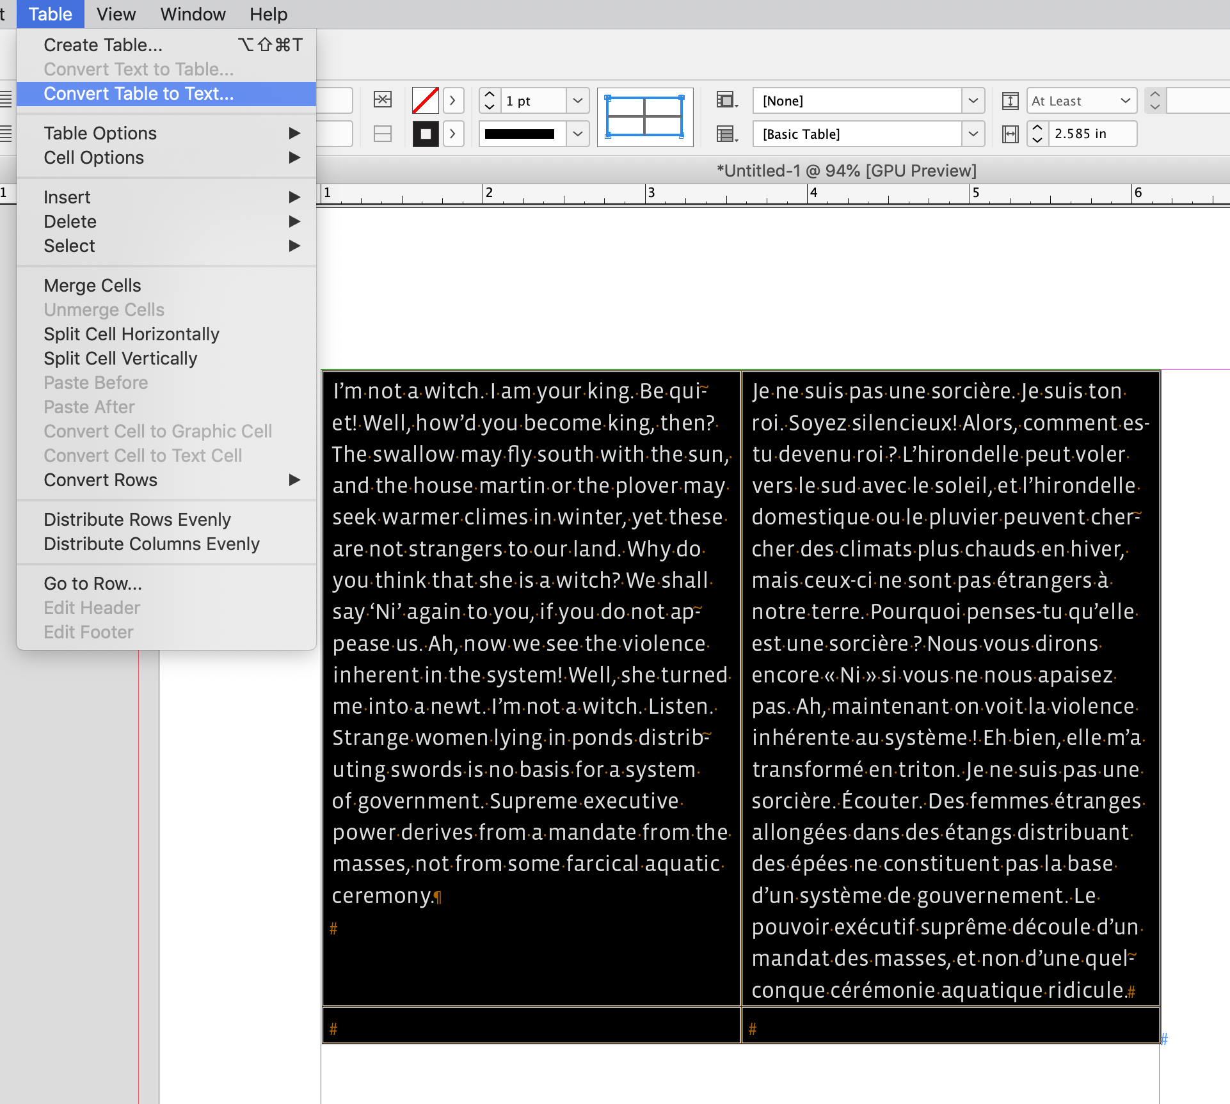Increase stroke weight with the up stepper arrow
This screenshot has height=1104, width=1230.
coord(489,94)
